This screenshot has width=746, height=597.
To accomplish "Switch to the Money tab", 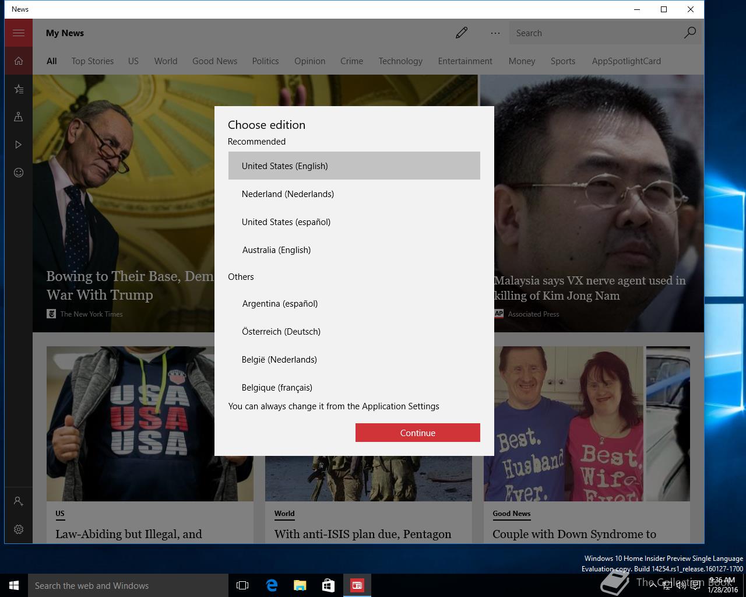I will point(522,61).
